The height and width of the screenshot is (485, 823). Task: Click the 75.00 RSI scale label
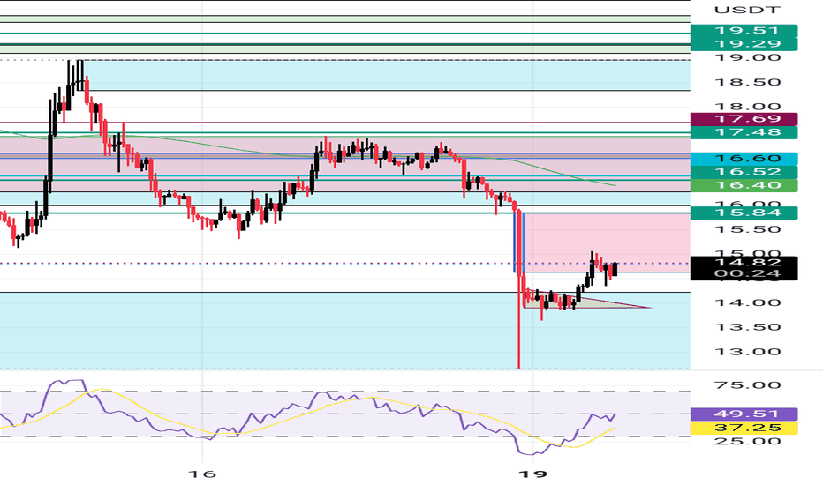pyautogui.click(x=747, y=385)
